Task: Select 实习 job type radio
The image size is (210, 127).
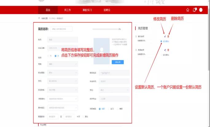Action: coord(108,109)
